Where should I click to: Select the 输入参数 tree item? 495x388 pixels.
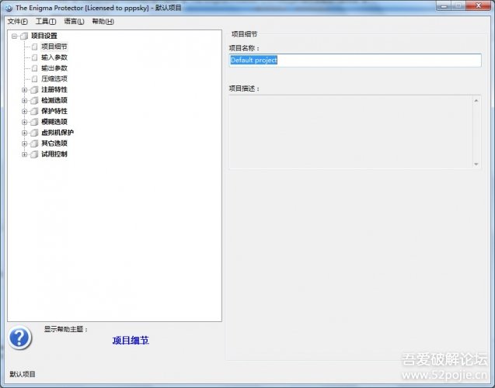pos(54,57)
